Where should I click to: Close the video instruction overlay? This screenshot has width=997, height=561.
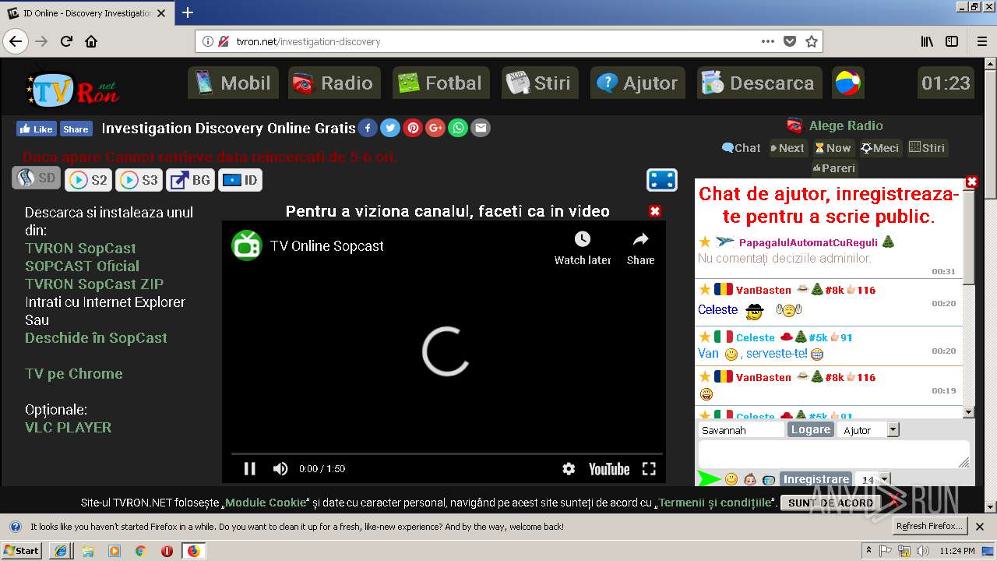tap(655, 211)
